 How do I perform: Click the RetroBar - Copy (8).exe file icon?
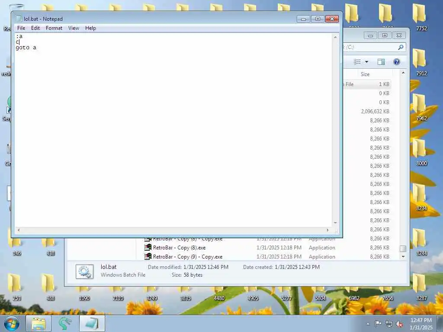(148, 248)
